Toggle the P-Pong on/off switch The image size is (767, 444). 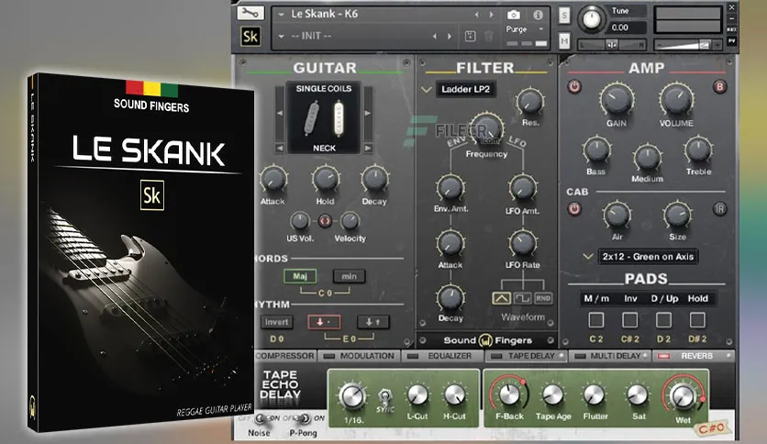point(305,418)
